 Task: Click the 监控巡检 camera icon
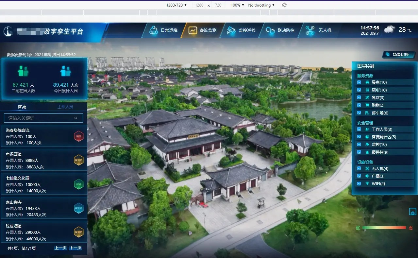click(231, 30)
